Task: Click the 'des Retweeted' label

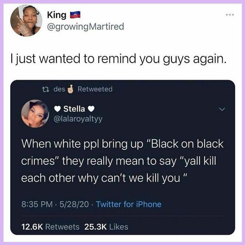Action: coord(83,89)
